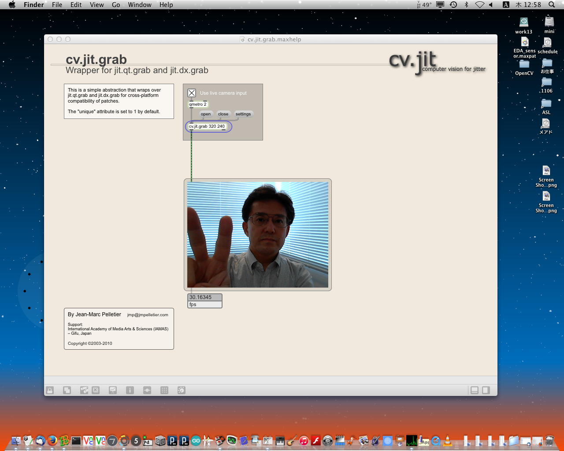Screen dimensions: 564x451
Task: Open Flash from the Dock
Action: pos(315,440)
